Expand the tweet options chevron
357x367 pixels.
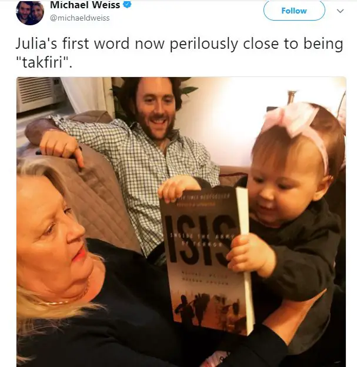tap(340, 11)
